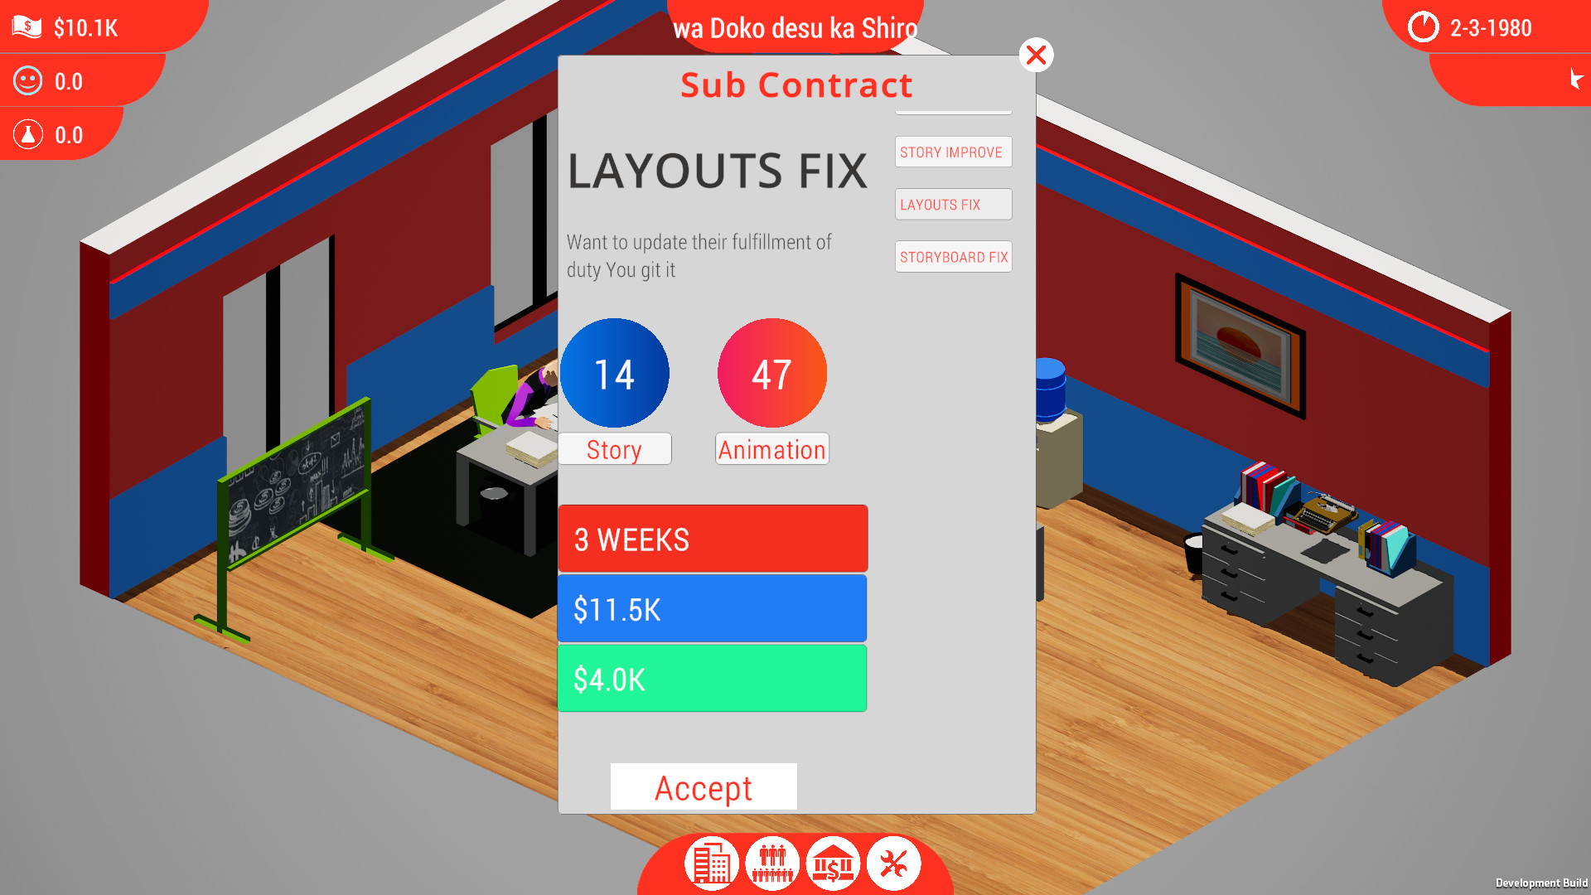Click the $11.5K payment amount bar

[711, 609]
